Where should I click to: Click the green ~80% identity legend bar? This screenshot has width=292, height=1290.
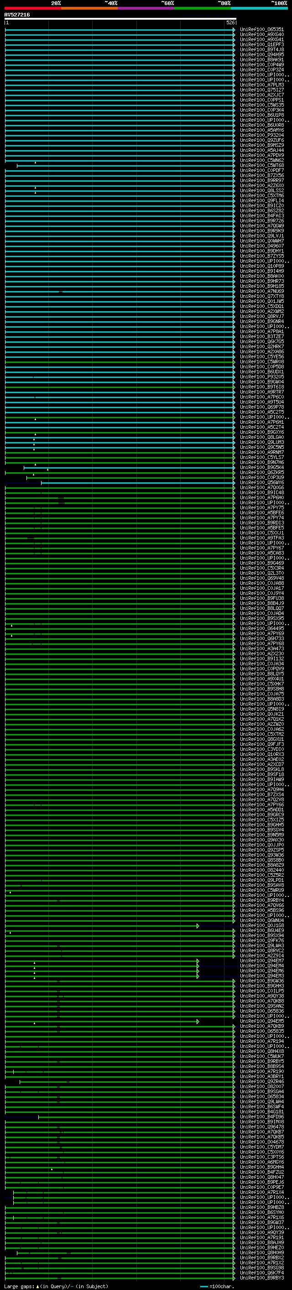pyautogui.click(x=203, y=8)
